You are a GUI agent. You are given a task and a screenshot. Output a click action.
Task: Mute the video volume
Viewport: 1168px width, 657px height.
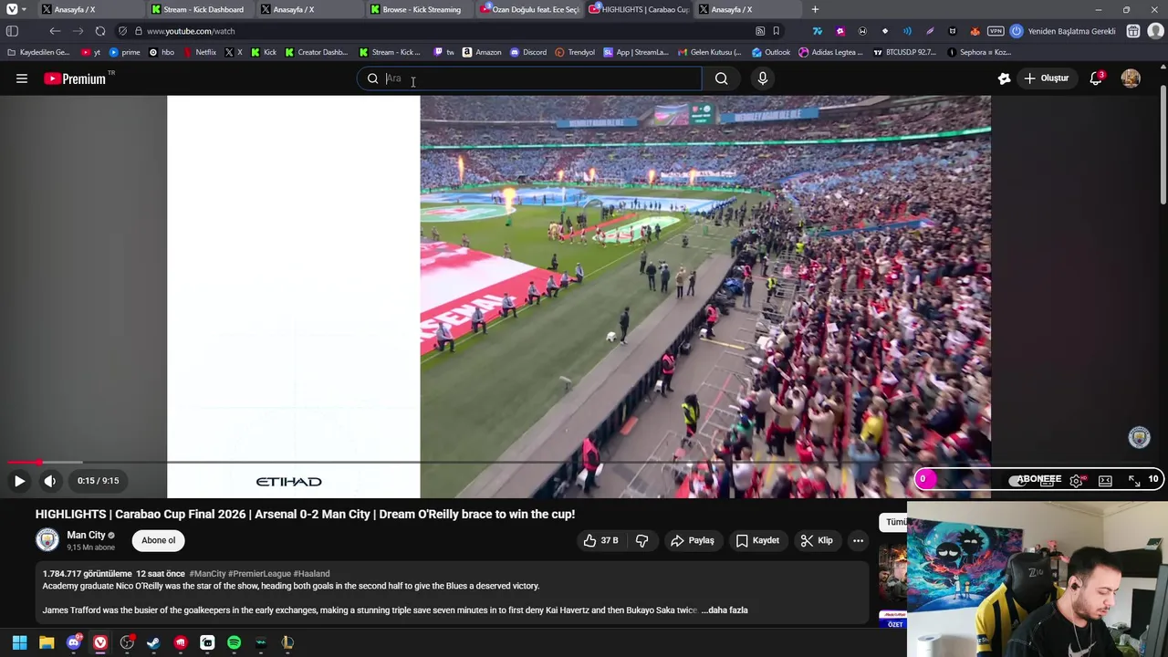tap(50, 481)
